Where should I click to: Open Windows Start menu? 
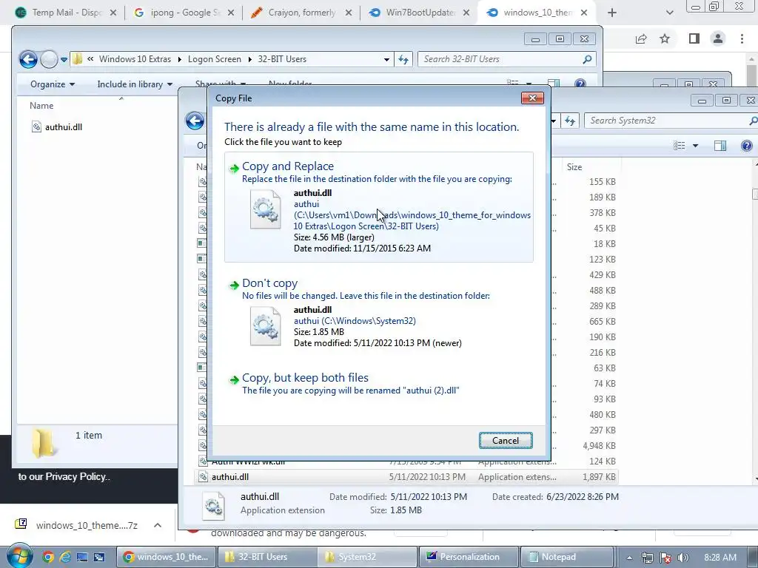[x=19, y=556]
